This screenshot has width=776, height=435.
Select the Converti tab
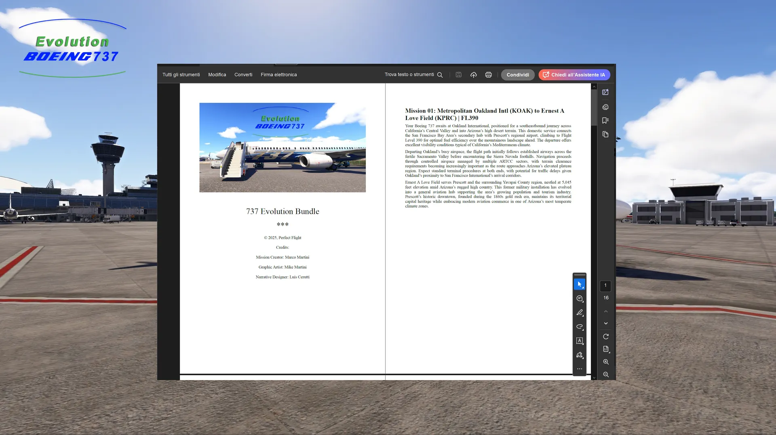point(243,75)
